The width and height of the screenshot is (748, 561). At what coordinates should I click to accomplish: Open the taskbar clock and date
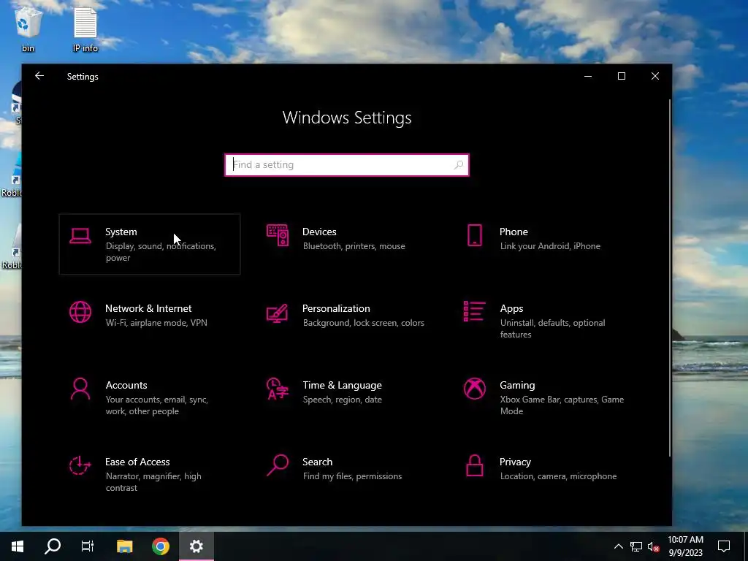click(685, 546)
